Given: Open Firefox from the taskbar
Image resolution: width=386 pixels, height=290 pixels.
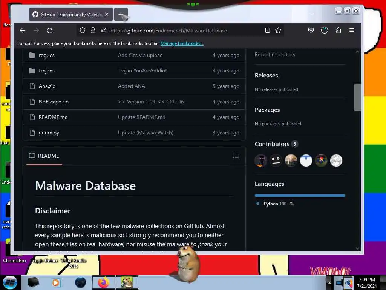Looking at the screenshot, I should [103, 282].
